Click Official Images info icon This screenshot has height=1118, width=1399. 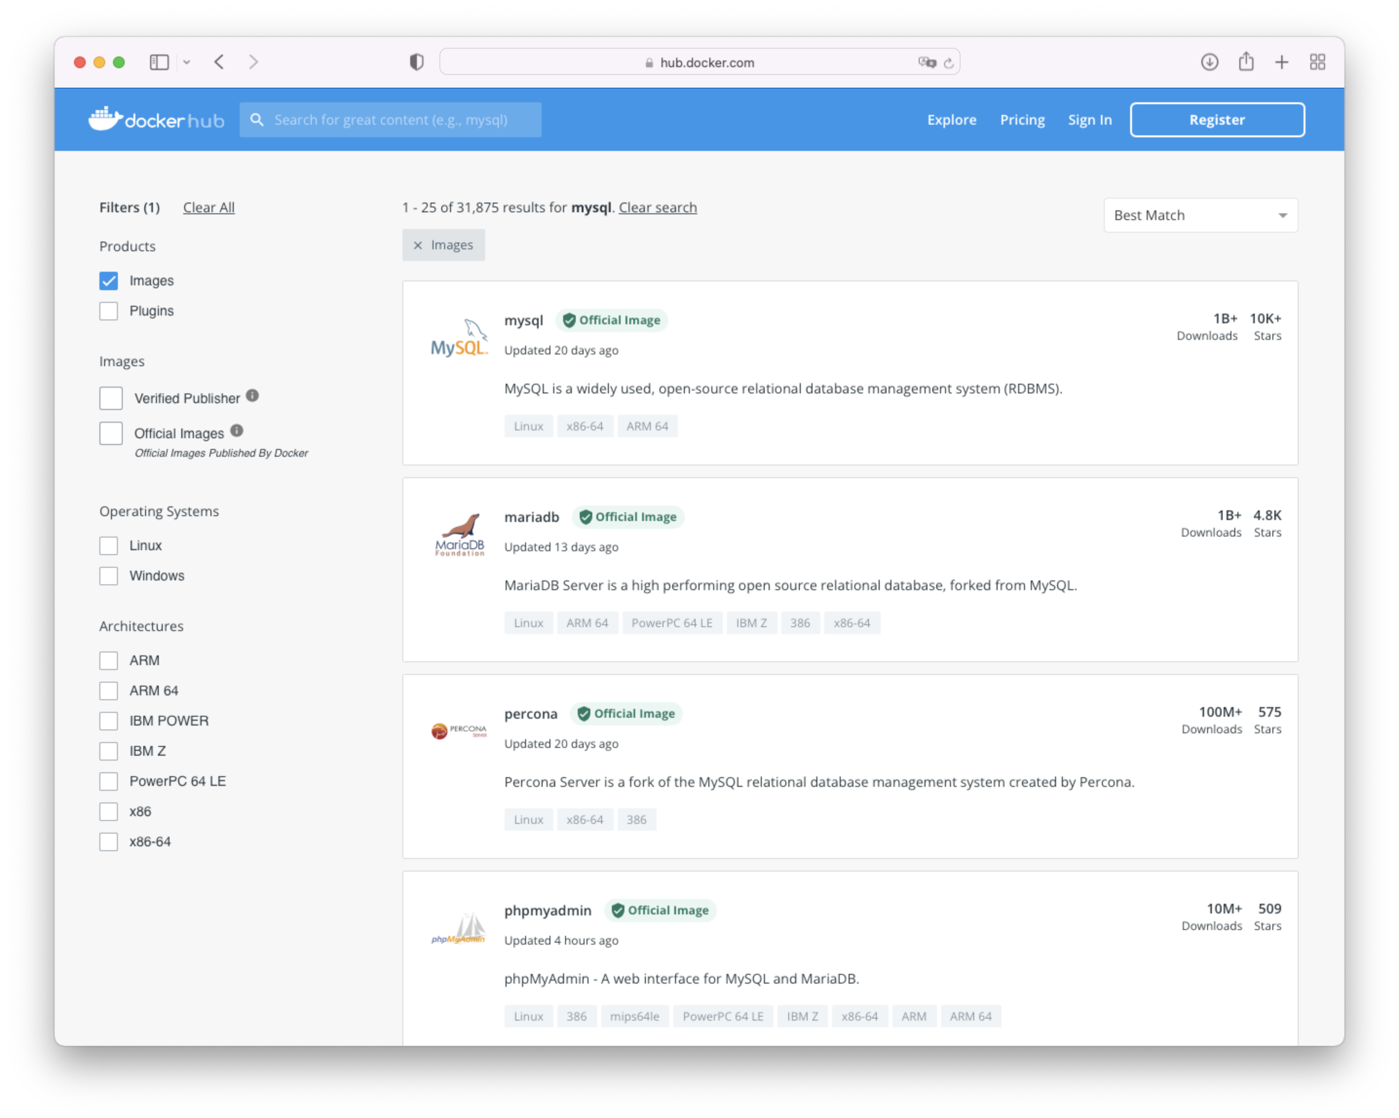237,430
